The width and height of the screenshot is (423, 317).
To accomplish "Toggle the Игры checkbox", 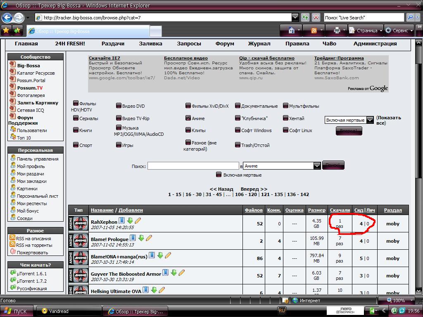I will click(x=119, y=145).
